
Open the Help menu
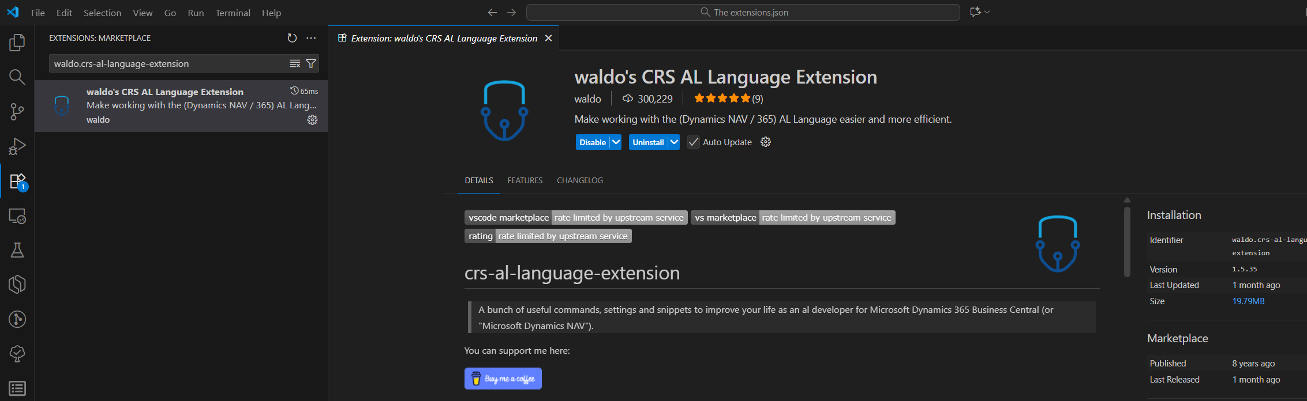[271, 13]
